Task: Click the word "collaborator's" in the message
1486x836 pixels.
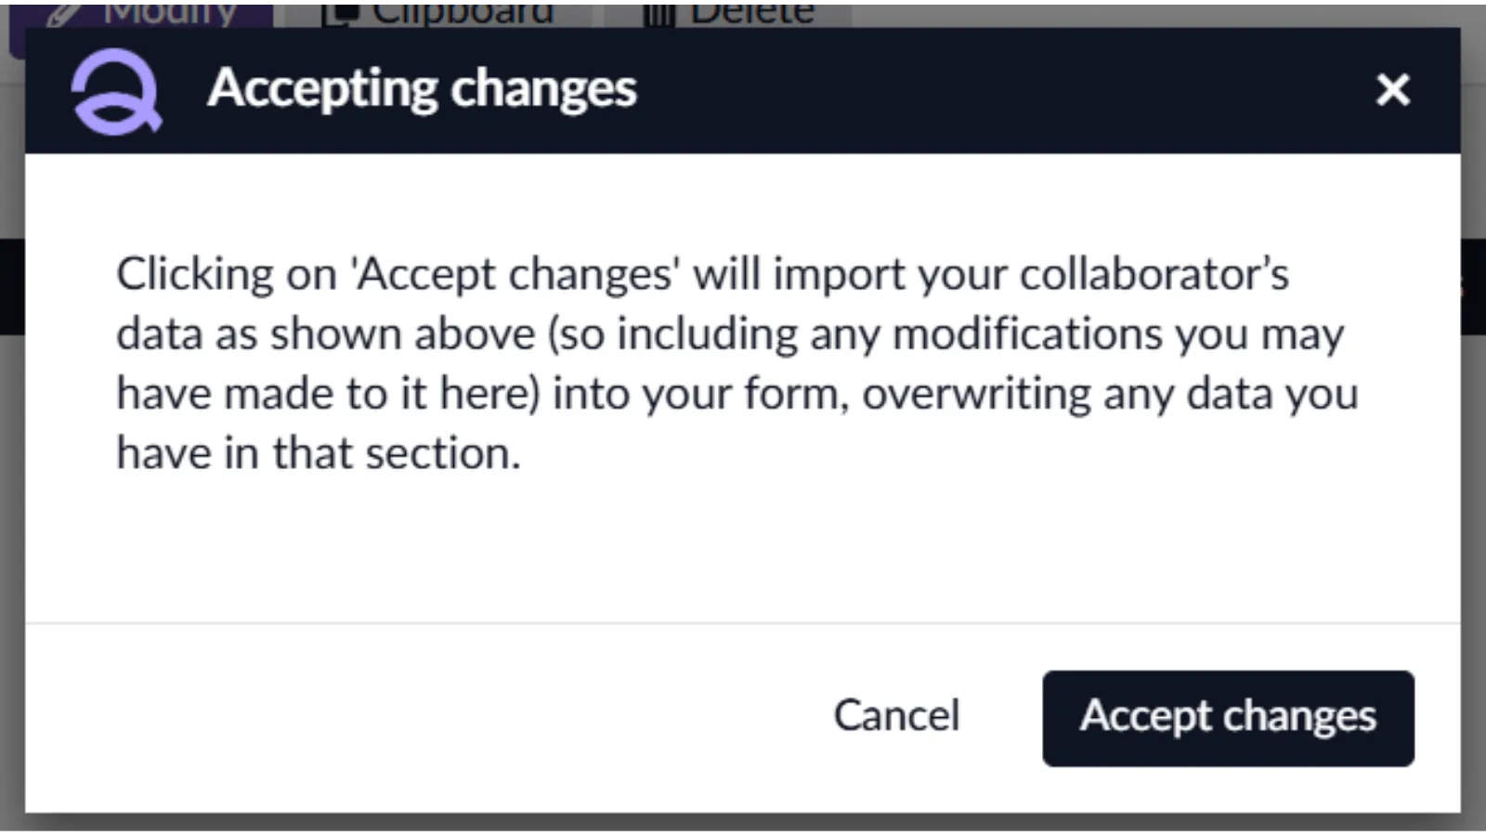Action: click(x=1154, y=274)
